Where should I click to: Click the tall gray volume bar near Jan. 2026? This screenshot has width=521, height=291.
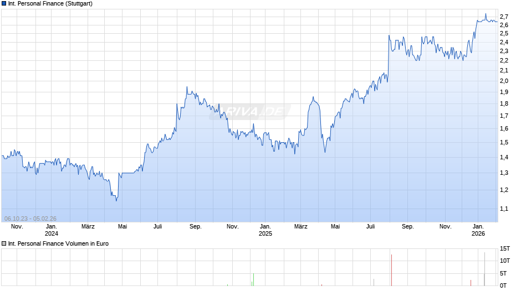pos(484,269)
